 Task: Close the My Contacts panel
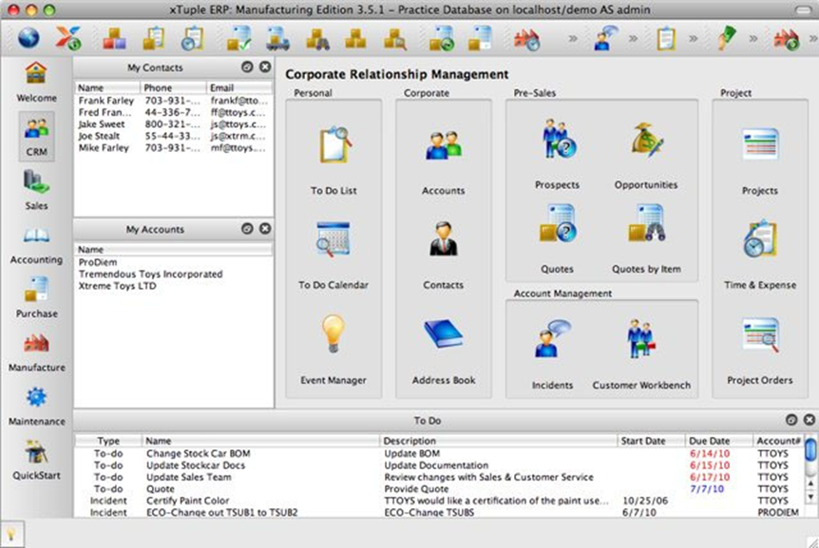(x=265, y=66)
